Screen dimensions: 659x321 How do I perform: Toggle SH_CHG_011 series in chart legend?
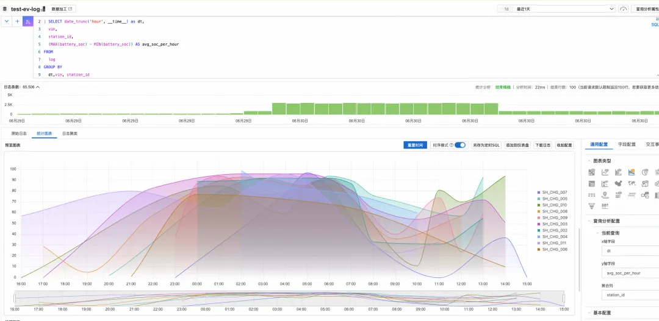(x=552, y=243)
